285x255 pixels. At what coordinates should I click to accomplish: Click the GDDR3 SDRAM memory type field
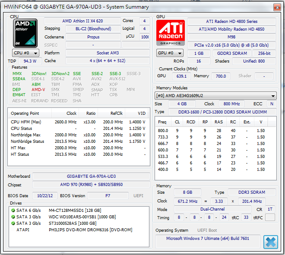(232, 54)
